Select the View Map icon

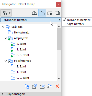click(x=42, y=13)
